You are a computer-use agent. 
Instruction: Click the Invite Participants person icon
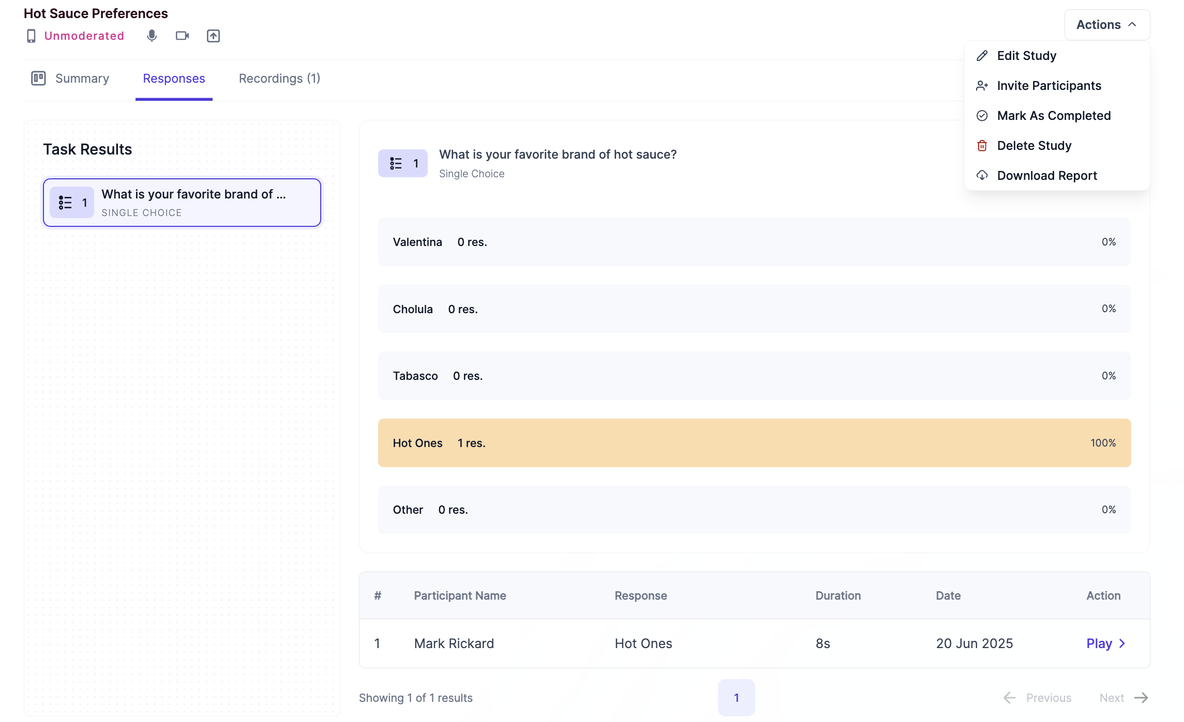click(982, 85)
